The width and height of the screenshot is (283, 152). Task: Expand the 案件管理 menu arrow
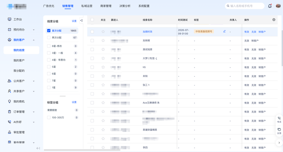[34, 142]
